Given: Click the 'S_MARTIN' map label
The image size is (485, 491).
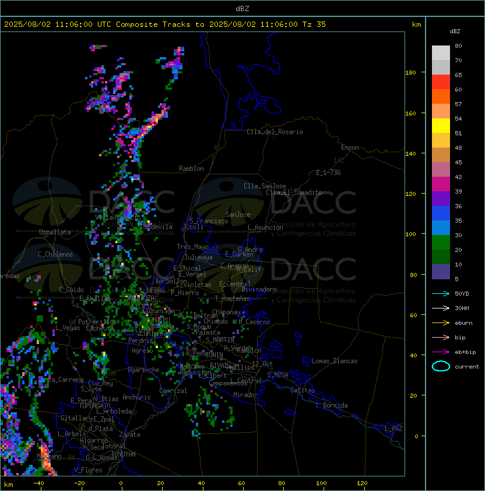Looking at the screenshot, I should point(220,340).
